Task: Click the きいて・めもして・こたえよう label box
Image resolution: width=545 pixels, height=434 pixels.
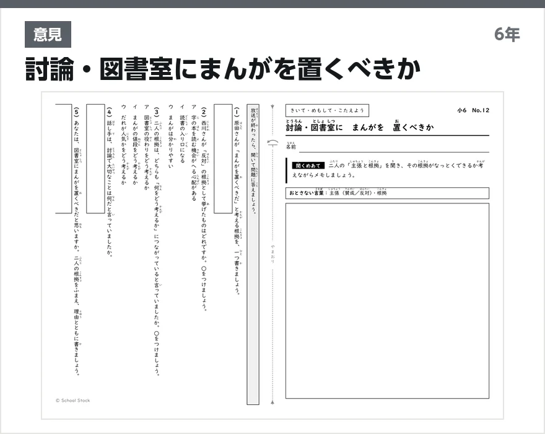Action: 327,111
